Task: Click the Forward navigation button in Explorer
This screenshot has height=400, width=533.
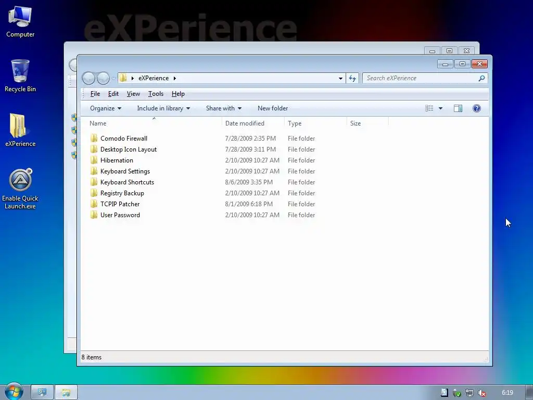Action: (103, 78)
